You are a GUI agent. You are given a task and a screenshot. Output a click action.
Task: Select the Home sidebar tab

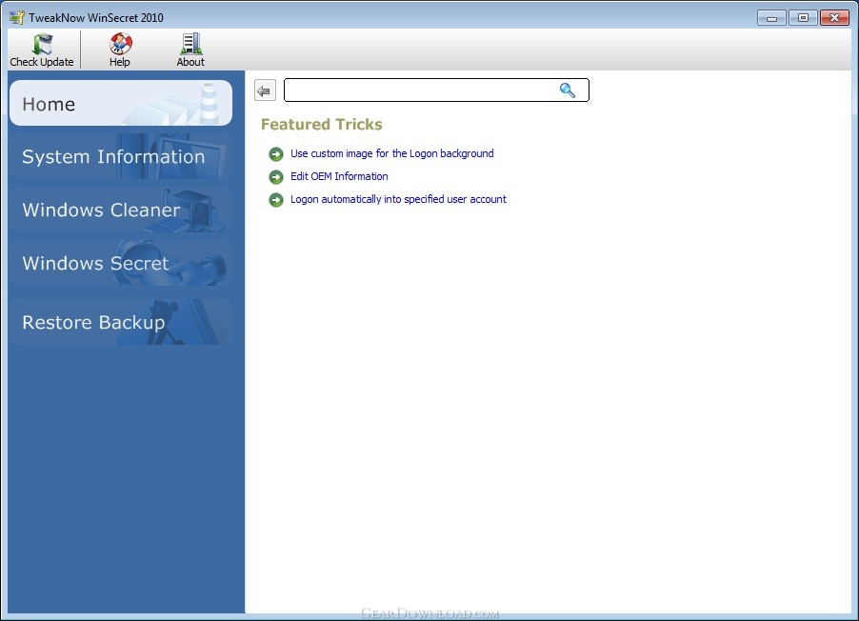121,103
